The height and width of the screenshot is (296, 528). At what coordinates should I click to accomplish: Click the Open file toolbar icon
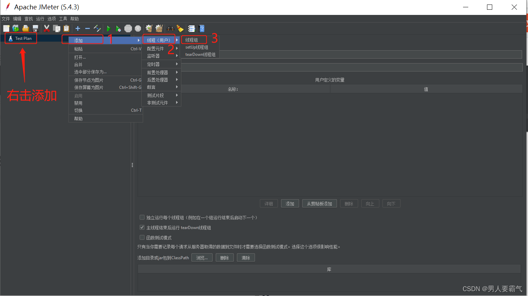[25, 28]
